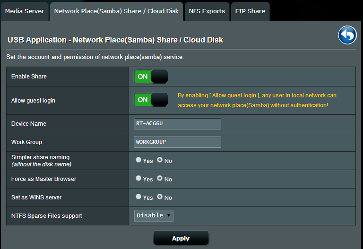363x249 pixels.
Task: Click the Apply button
Action: tap(181, 238)
